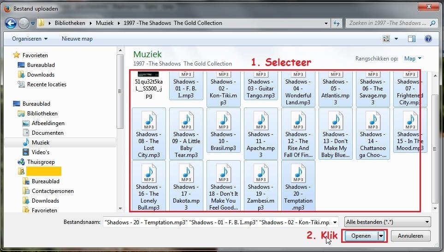
Task: Select file 'Shadows - 04 - Wonderful Land.mp3'
Action: [x=298, y=89]
